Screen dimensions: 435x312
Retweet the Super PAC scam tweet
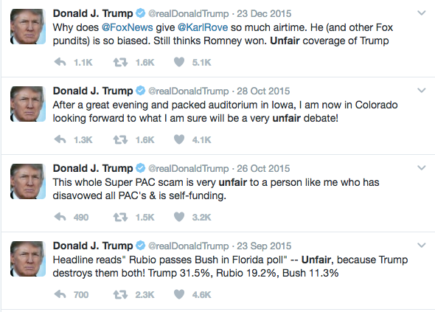(120, 217)
